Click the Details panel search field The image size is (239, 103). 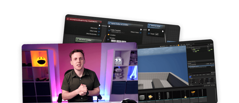(x=199, y=74)
